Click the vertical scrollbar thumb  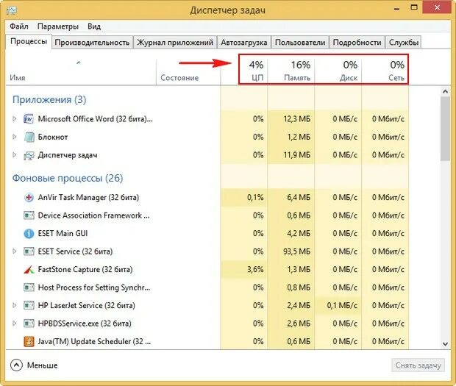tap(445, 129)
